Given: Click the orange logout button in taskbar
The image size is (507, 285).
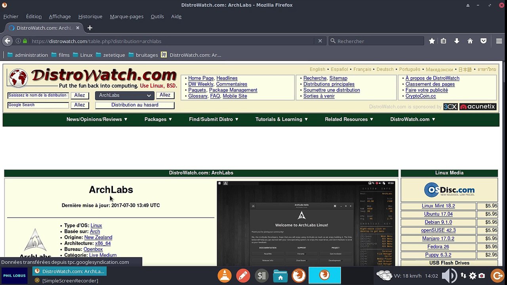Looking at the screenshot, I should [x=497, y=275].
